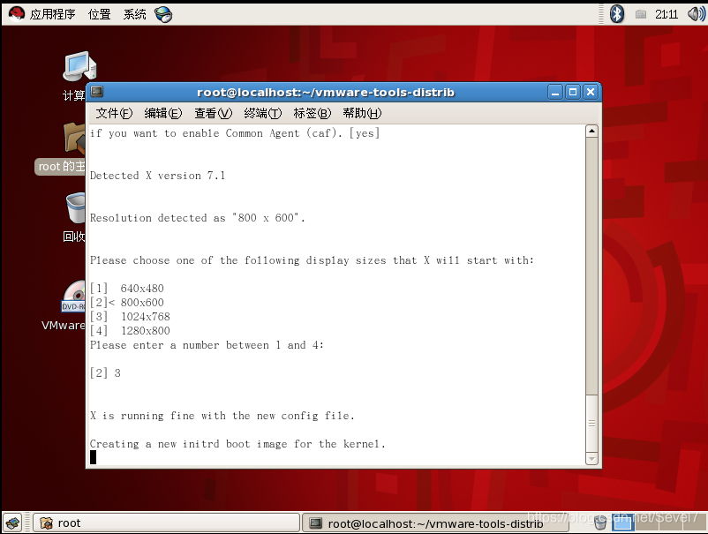
Task: Minimize the terminal window
Action: click(555, 92)
